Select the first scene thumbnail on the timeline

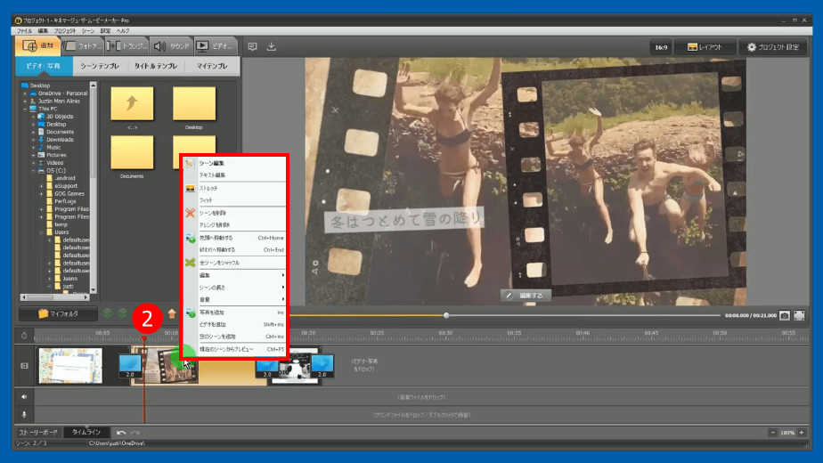tap(69, 365)
